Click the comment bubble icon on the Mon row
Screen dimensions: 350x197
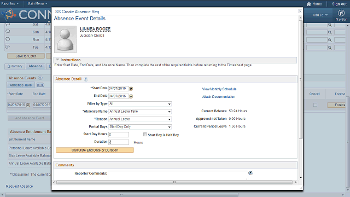point(8,39)
